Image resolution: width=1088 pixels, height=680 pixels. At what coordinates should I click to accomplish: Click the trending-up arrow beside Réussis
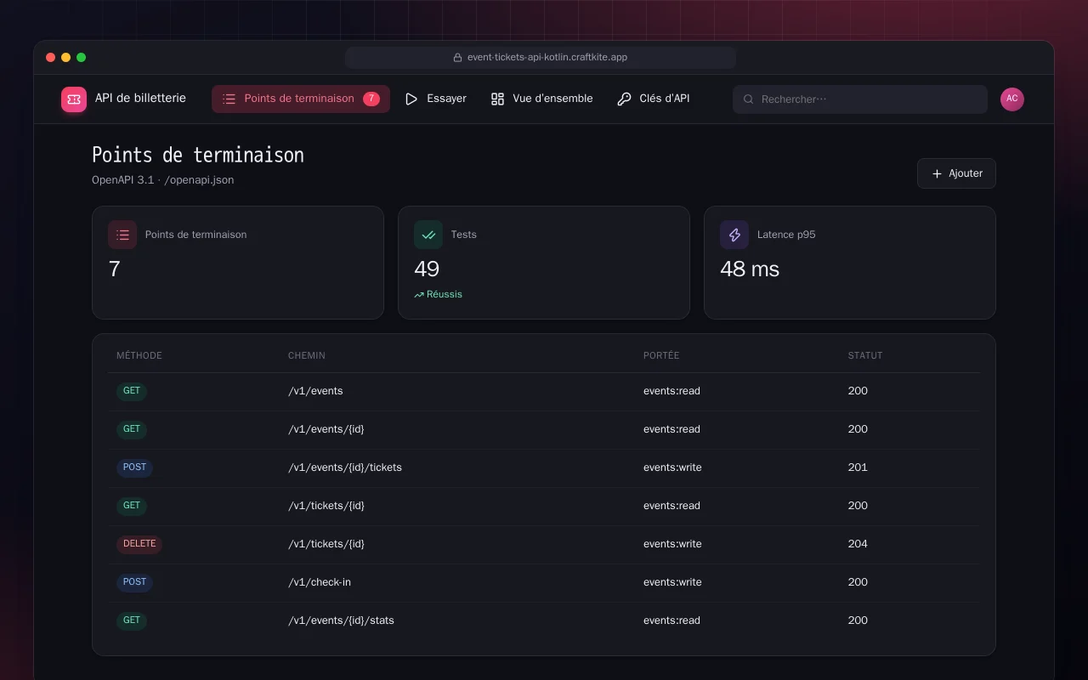click(419, 295)
